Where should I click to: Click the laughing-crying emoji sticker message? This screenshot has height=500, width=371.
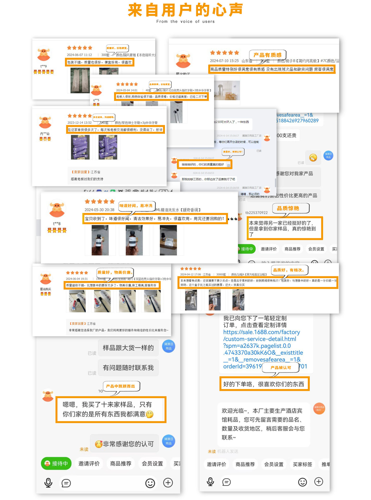(313, 158)
